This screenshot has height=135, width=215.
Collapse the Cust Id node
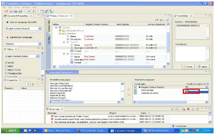tap(64, 42)
